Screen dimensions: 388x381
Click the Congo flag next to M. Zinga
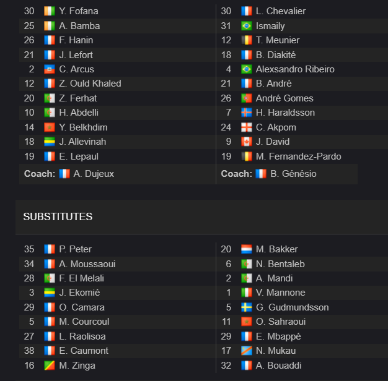pos(50,366)
